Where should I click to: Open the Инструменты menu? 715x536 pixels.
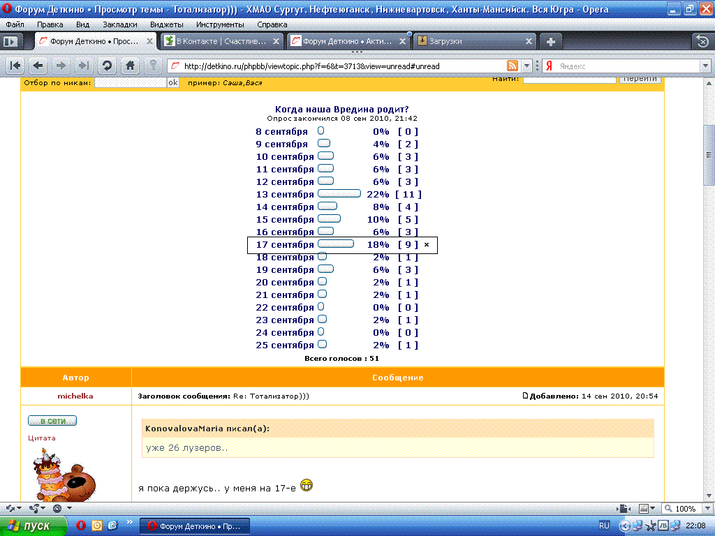click(220, 24)
